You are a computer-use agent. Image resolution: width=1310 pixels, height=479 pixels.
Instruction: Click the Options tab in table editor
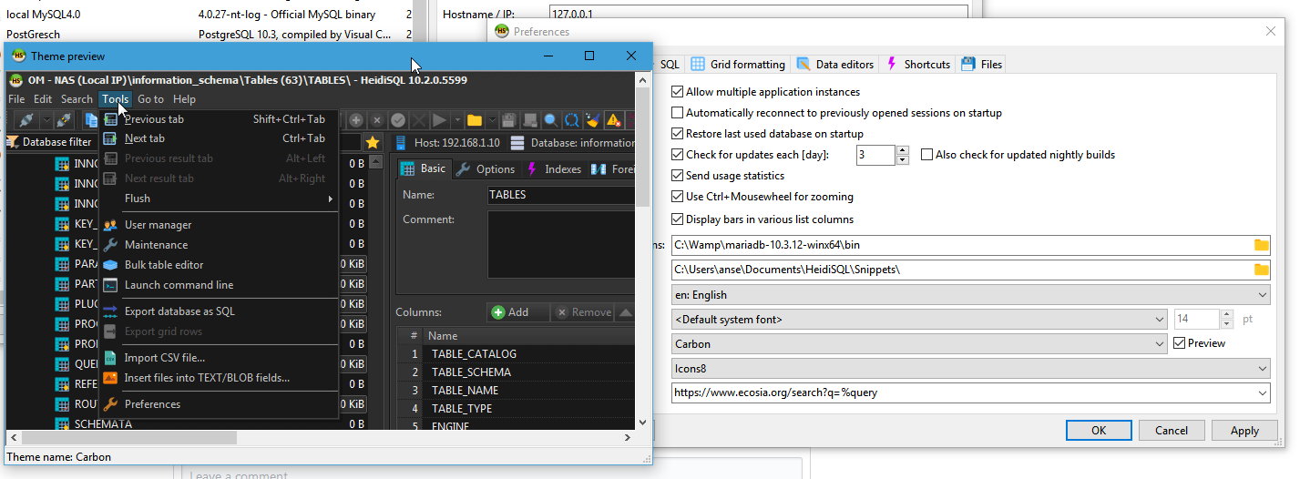(486, 169)
